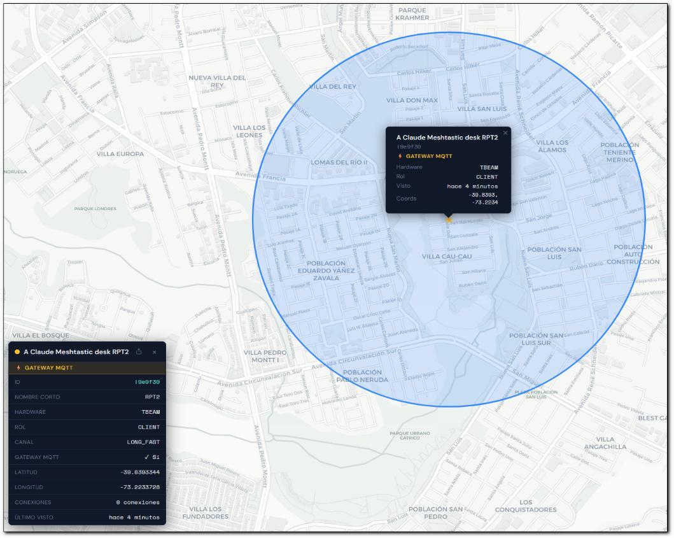The image size is (674, 538).
Task: Click the 0 conexiones value in the panel
Action: coord(138,502)
